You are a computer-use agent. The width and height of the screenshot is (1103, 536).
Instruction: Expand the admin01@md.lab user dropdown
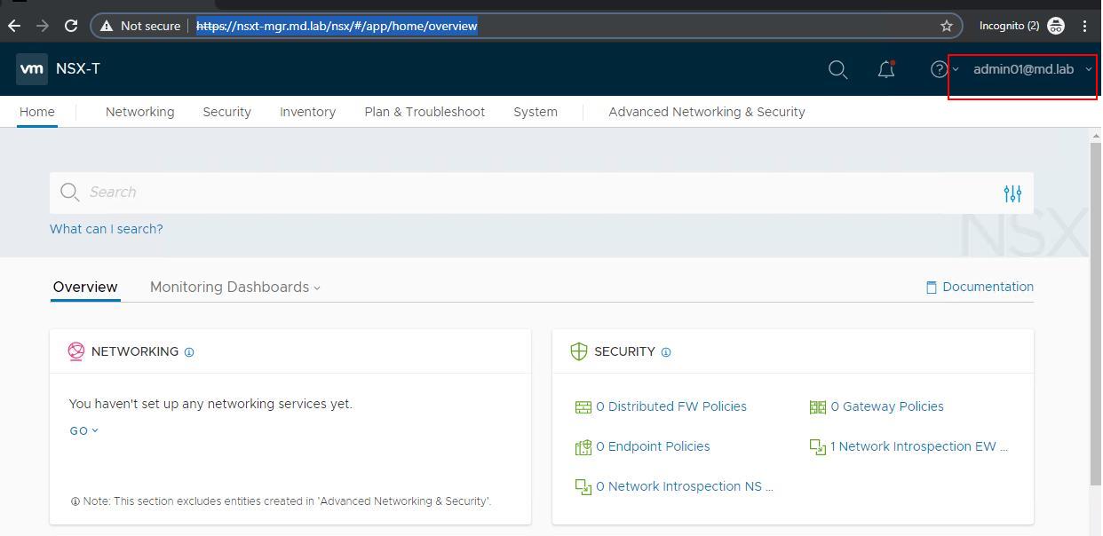coord(1033,69)
